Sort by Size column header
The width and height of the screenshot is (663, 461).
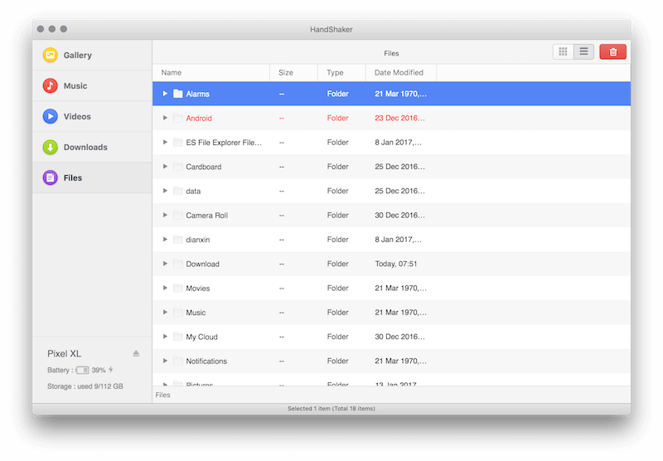click(293, 73)
